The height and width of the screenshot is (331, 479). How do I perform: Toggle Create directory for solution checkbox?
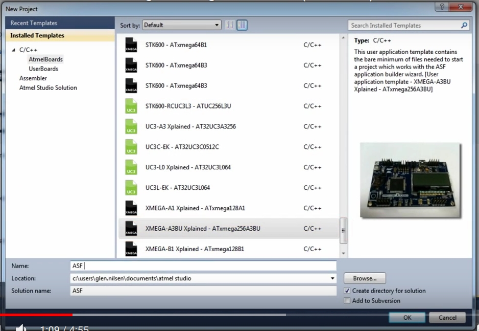tap(347, 291)
